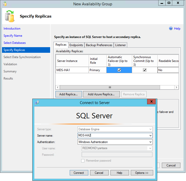Select the Specify Replicas wizard step
The image size is (186, 181).
26,50
